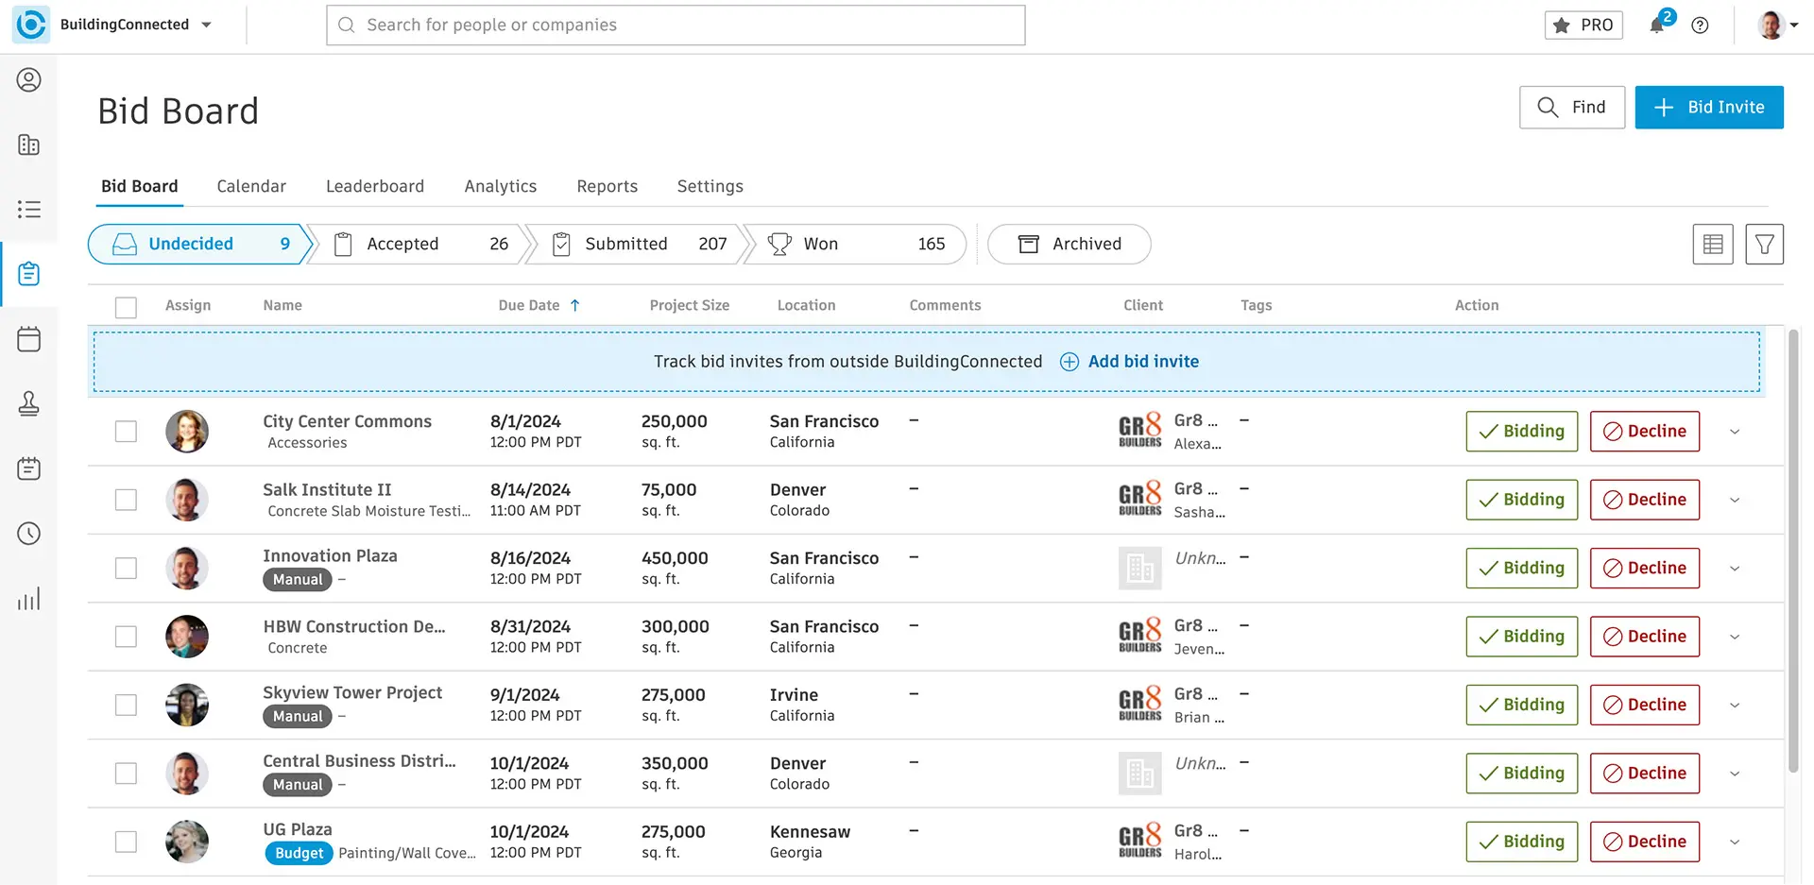Open the BuildingConnected logo home
The image size is (1814, 885).
[x=30, y=25]
